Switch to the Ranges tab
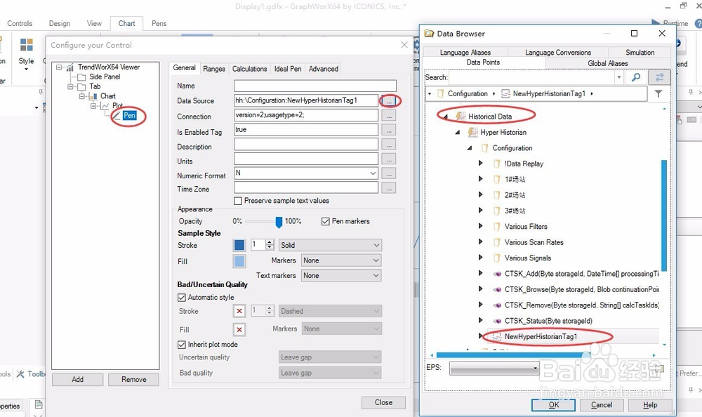Screen dimensions: 702x417 pos(214,69)
